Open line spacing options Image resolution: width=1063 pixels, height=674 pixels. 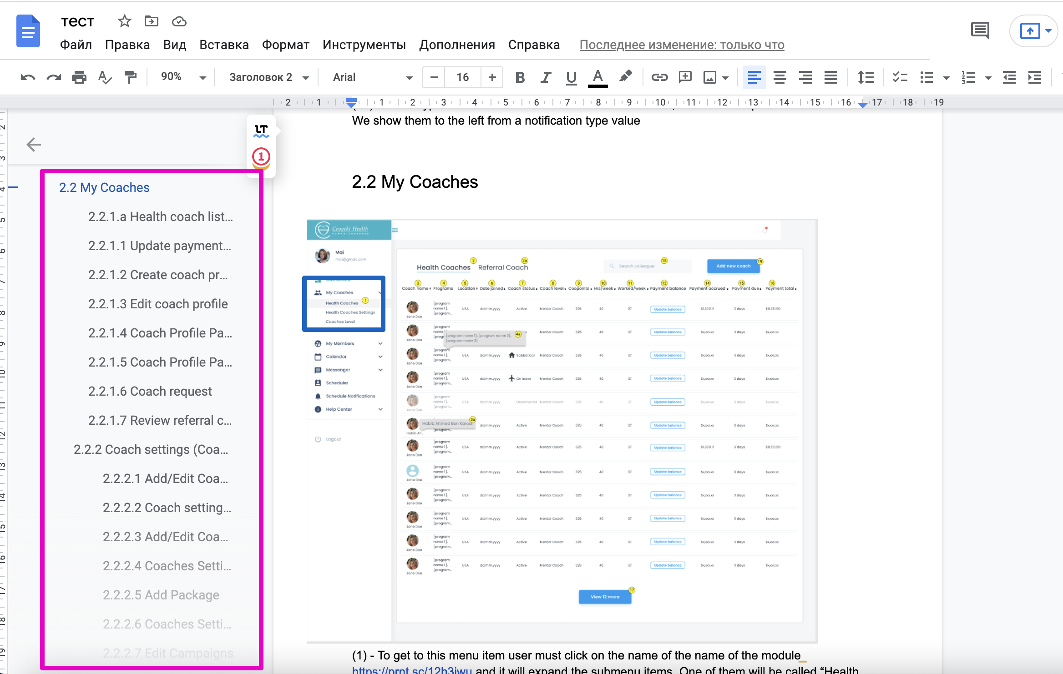pos(866,77)
